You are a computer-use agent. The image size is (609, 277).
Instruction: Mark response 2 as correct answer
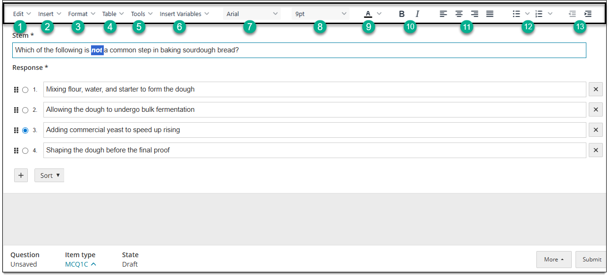25,110
